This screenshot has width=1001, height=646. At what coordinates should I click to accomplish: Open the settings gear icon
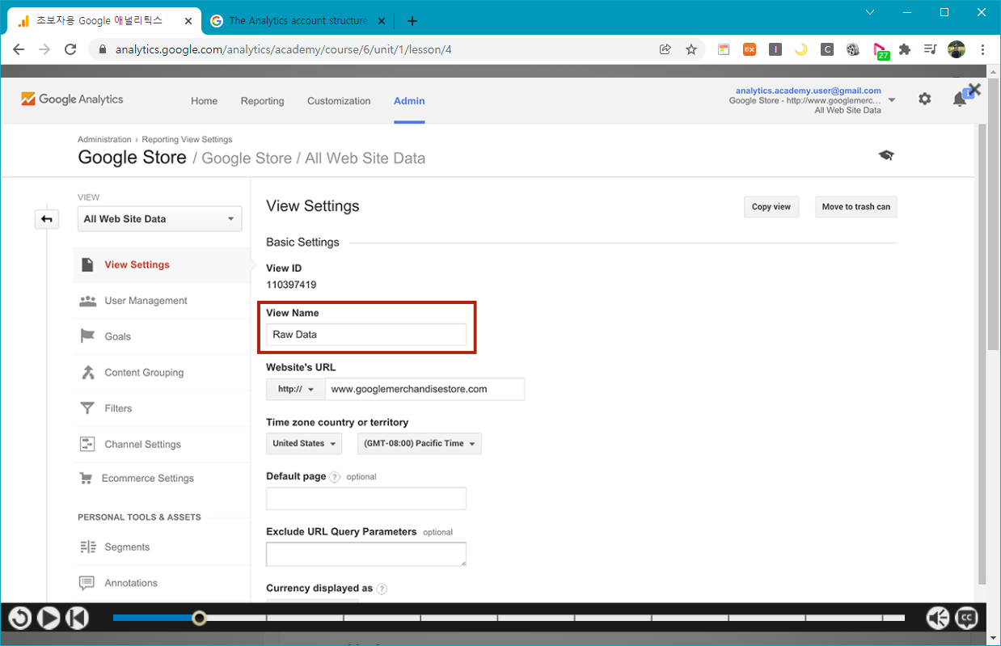924,99
